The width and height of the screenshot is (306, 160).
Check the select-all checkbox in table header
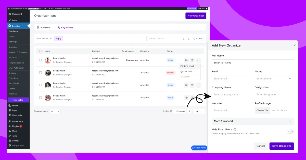coord(40,51)
